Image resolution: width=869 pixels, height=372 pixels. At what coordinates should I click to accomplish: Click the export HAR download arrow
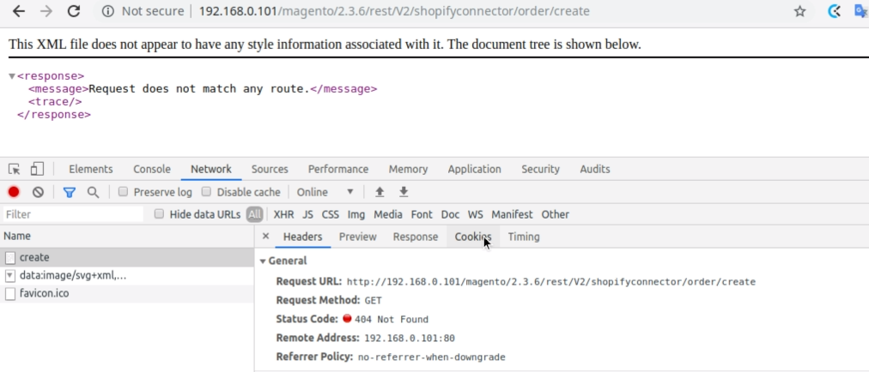404,192
